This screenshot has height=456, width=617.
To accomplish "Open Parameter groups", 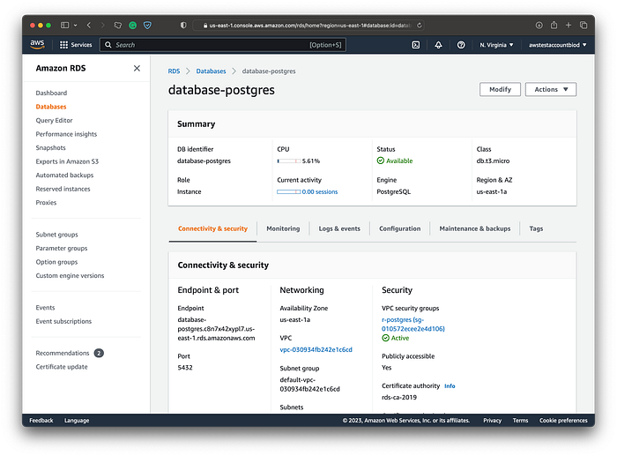I will (x=62, y=249).
